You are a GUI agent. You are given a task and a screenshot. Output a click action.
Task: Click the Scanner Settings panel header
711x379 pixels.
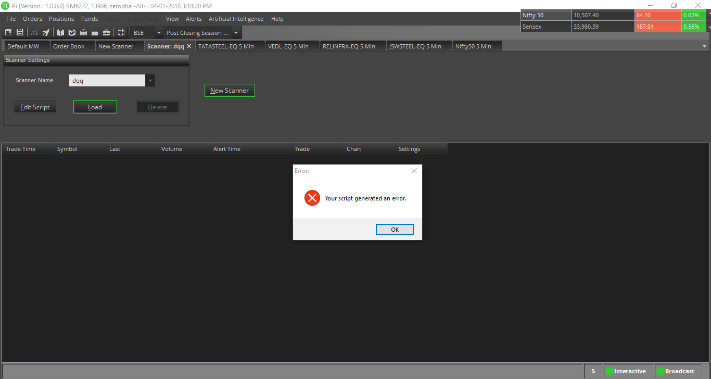(x=96, y=60)
